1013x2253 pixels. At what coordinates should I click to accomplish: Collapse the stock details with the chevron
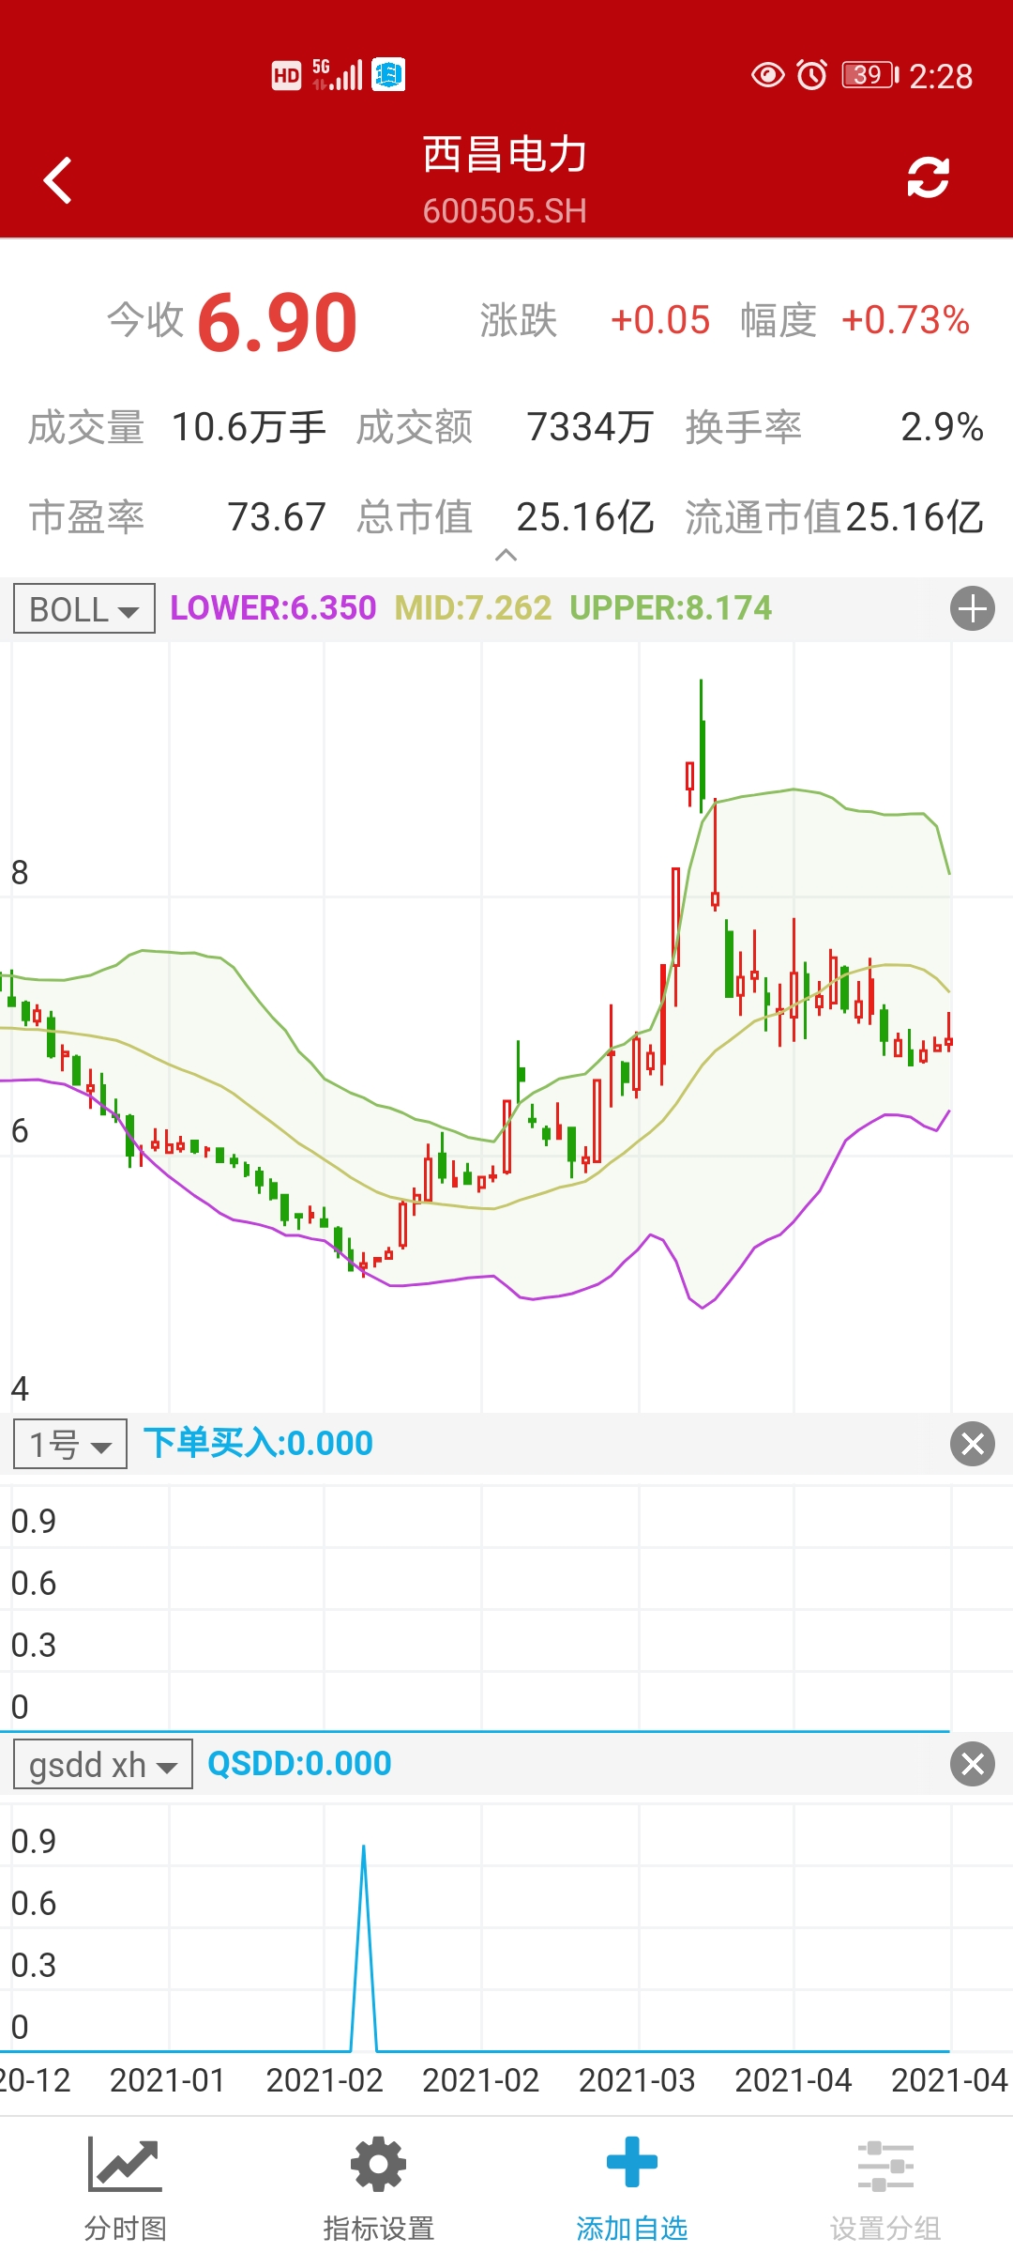point(506,556)
